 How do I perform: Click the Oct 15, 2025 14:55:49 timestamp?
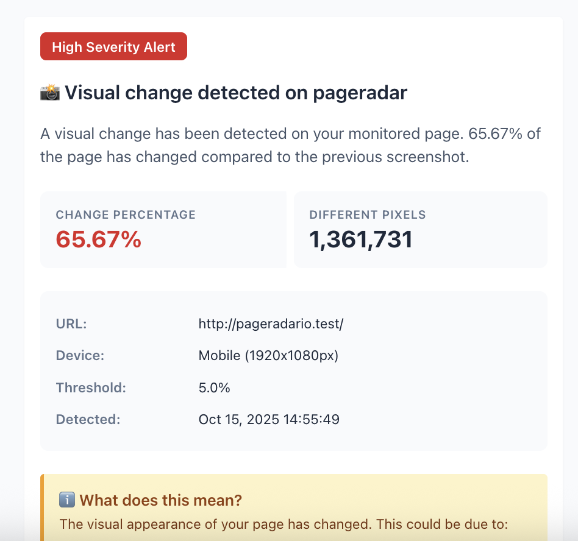(269, 419)
